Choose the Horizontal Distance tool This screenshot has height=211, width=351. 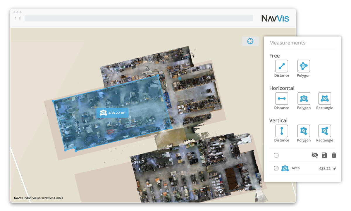click(x=282, y=99)
